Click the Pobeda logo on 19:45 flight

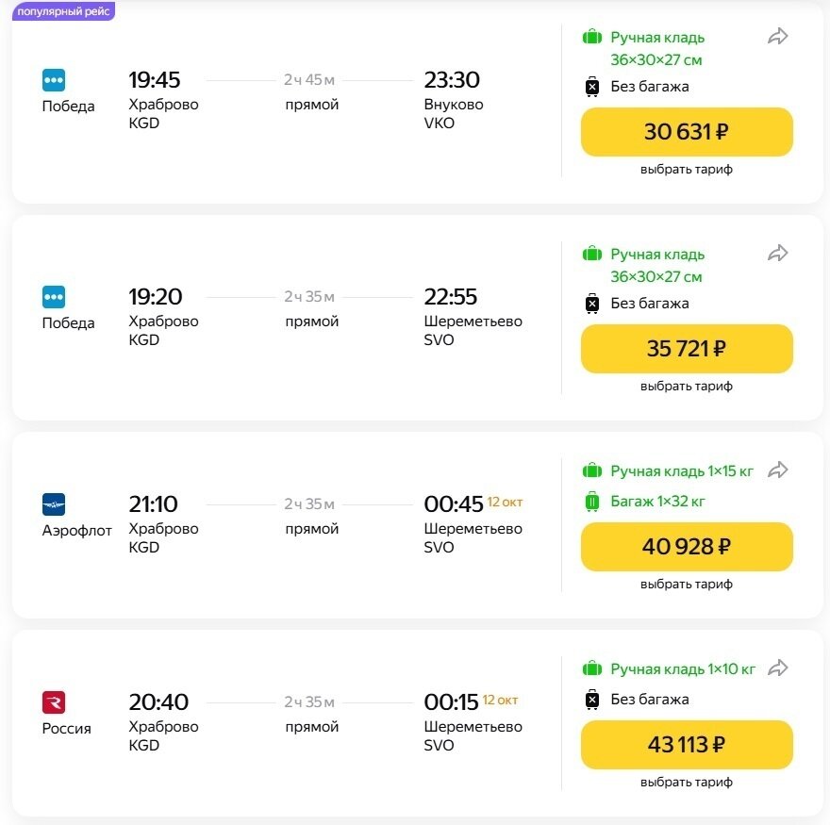pos(54,80)
